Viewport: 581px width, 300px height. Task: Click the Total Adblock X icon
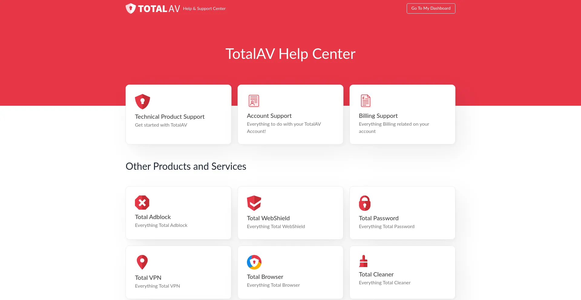pos(142,202)
